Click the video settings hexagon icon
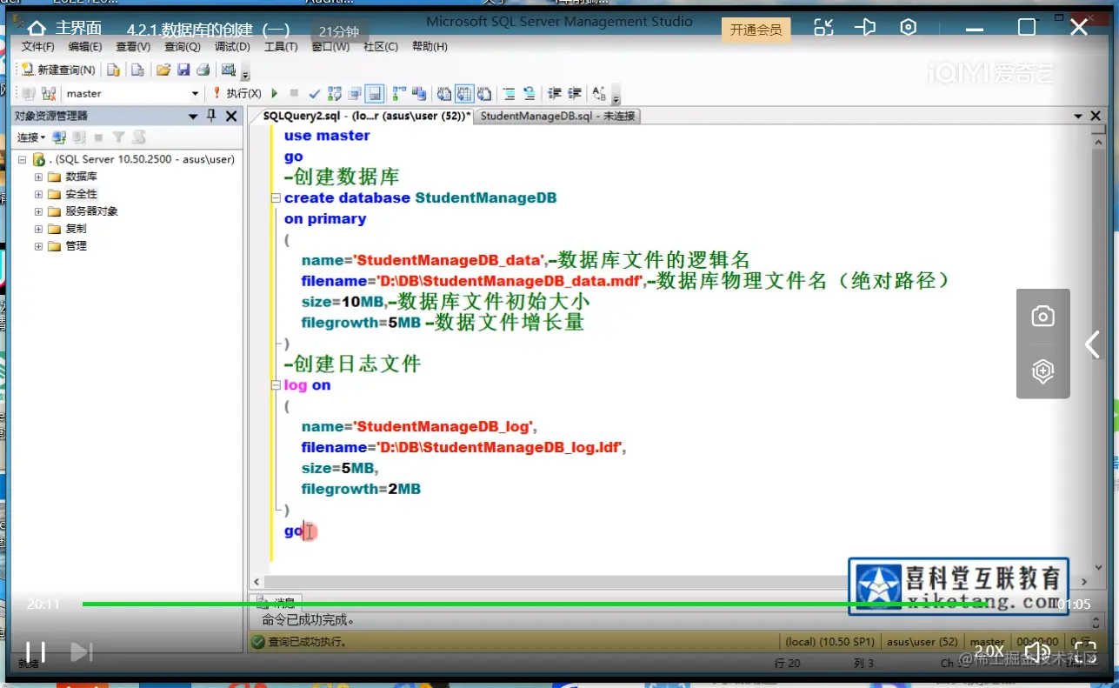The width and height of the screenshot is (1119, 688). pyautogui.click(x=909, y=28)
